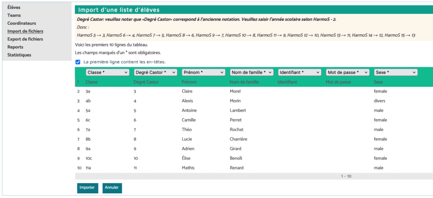Uncheck the first line contains headers checkbox
The height and width of the screenshot is (198, 433).
pyautogui.click(x=78, y=62)
